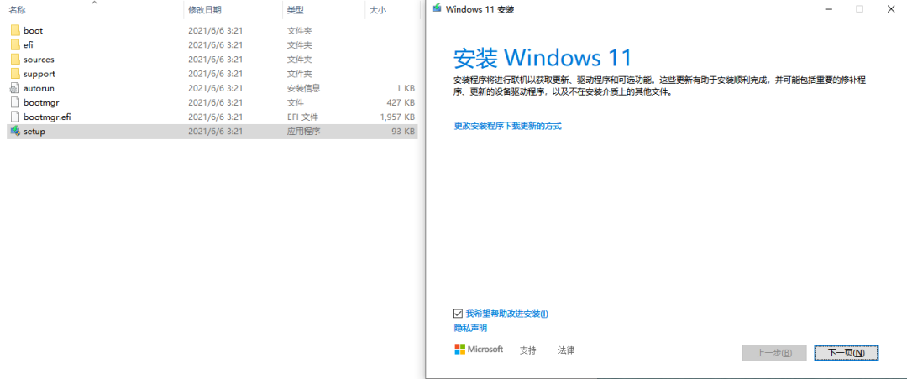The height and width of the screenshot is (379, 907).
Task: Open the 支持 support link
Action: tap(527, 350)
